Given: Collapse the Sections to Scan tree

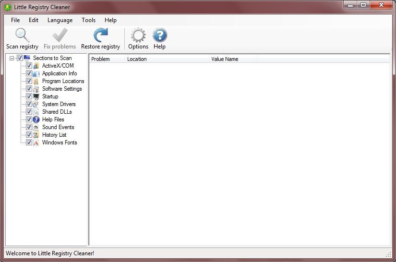Looking at the screenshot, I should click(12, 59).
